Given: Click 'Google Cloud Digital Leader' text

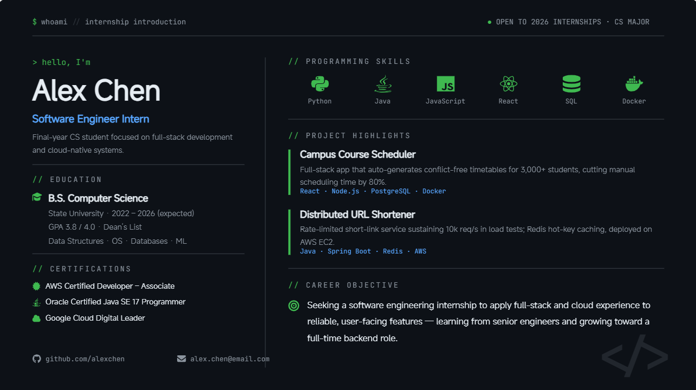Looking at the screenshot, I should [95, 318].
